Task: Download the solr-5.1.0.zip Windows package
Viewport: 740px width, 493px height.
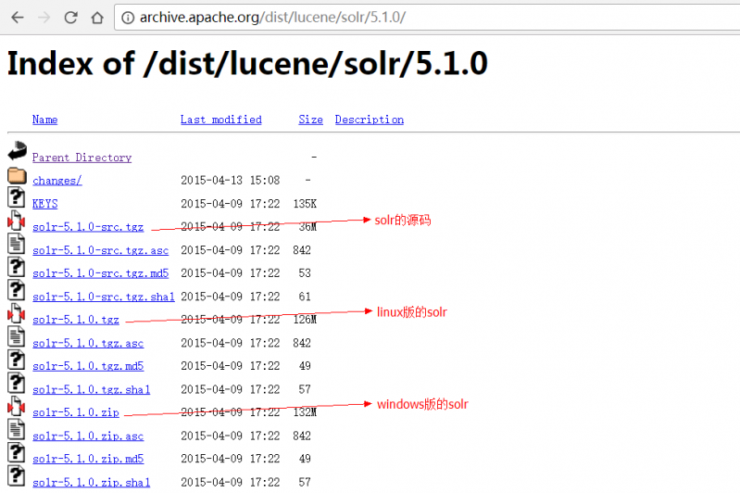Action: (76, 412)
